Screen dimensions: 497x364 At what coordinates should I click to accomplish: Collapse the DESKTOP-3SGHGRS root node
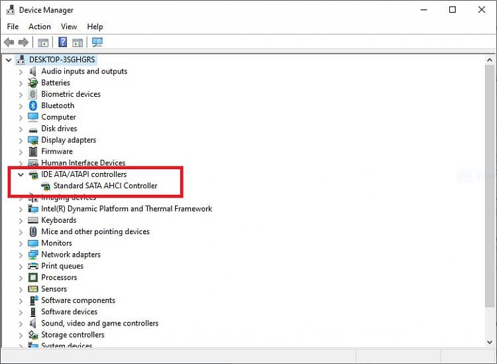pos(9,60)
